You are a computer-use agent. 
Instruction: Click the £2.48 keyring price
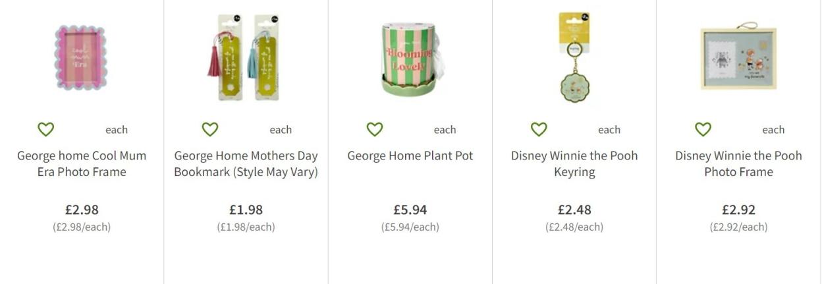[574, 210]
